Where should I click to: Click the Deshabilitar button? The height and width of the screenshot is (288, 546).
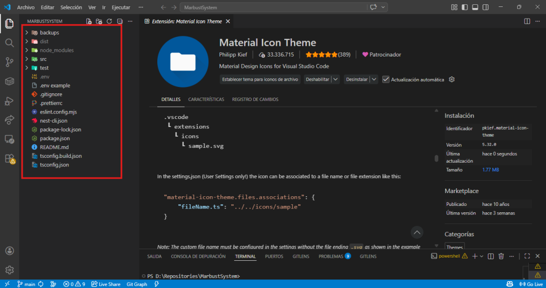coord(318,79)
